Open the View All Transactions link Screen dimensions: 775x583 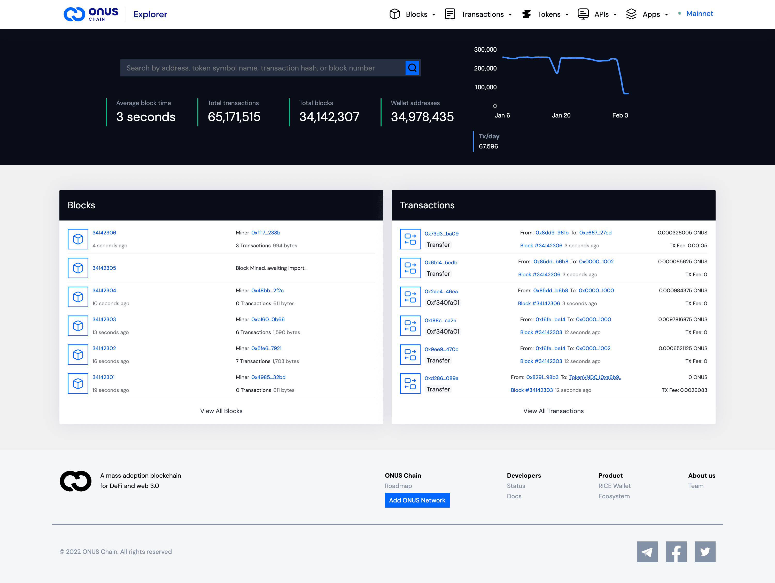point(553,411)
